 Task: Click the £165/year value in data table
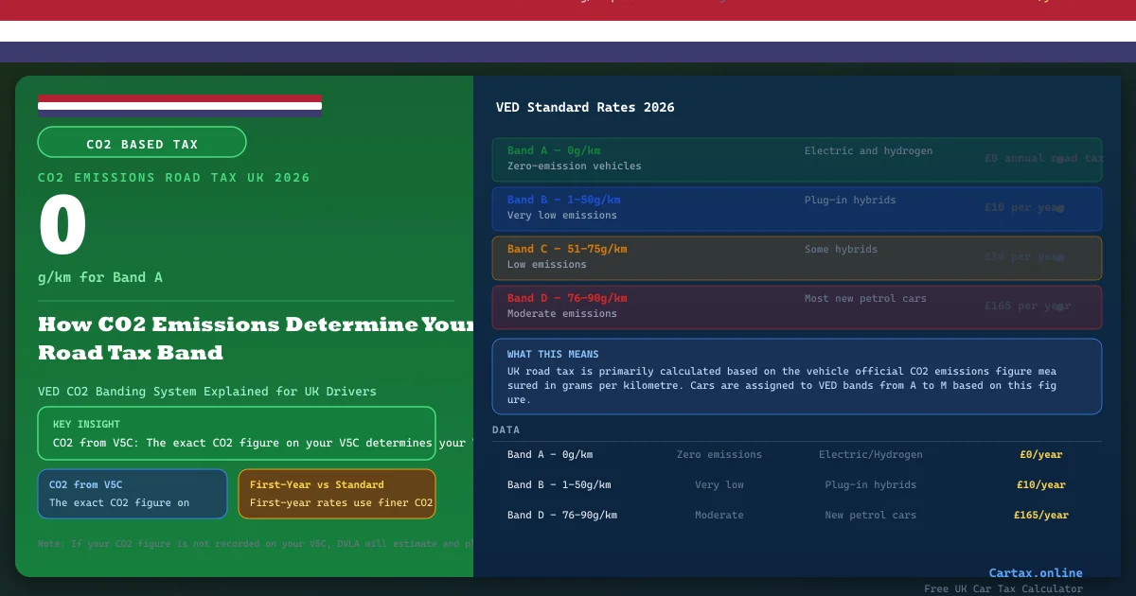[x=1040, y=516]
